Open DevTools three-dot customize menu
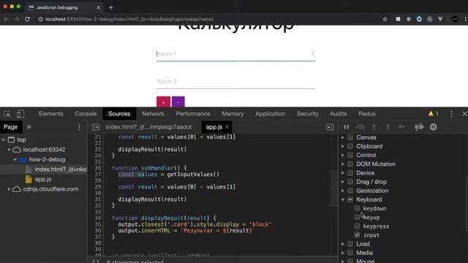This screenshot has height=263, width=468. click(451, 114)
